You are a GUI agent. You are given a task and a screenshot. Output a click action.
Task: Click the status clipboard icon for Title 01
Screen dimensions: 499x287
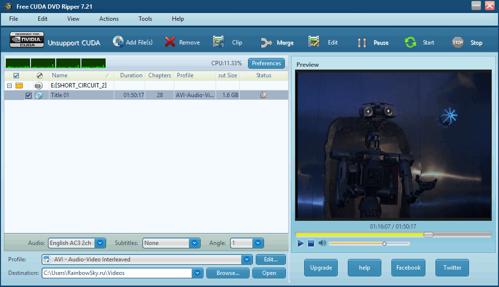pos(263,95)
